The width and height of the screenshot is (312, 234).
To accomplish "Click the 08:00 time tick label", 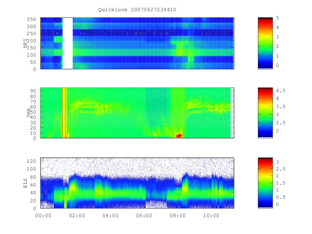I will click(x=178, y=215).
